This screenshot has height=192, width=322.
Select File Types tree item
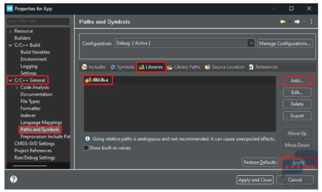coord(30,102)
